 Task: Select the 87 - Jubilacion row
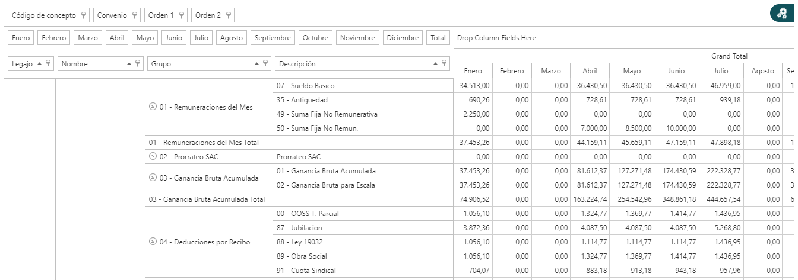(362, 228)
